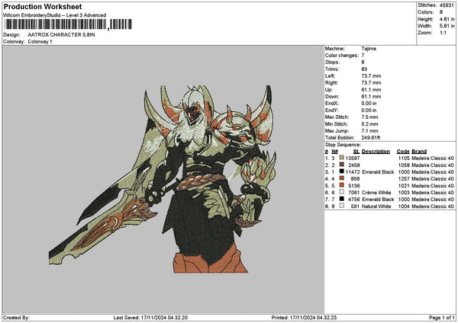
Task: Click the St. stitch count column header
Action: [356, 151]
